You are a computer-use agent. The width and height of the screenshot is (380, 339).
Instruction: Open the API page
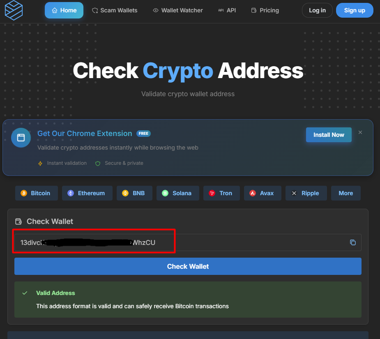pyautogui.click(x=227, y=10)
